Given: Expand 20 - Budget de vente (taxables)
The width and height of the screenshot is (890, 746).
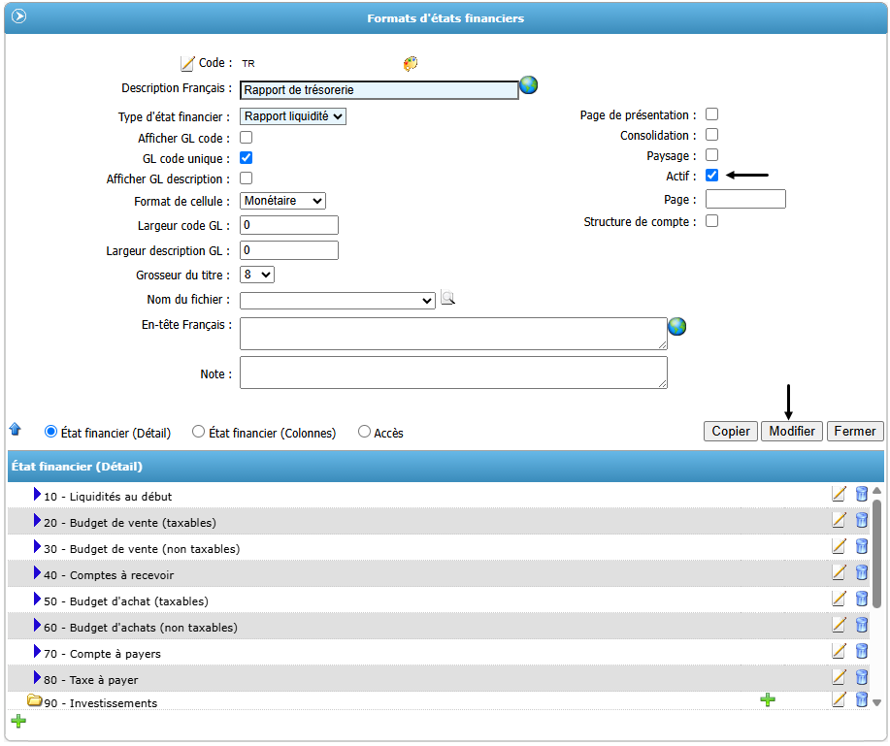Looking at the screenshot, I should coord(37,520).
